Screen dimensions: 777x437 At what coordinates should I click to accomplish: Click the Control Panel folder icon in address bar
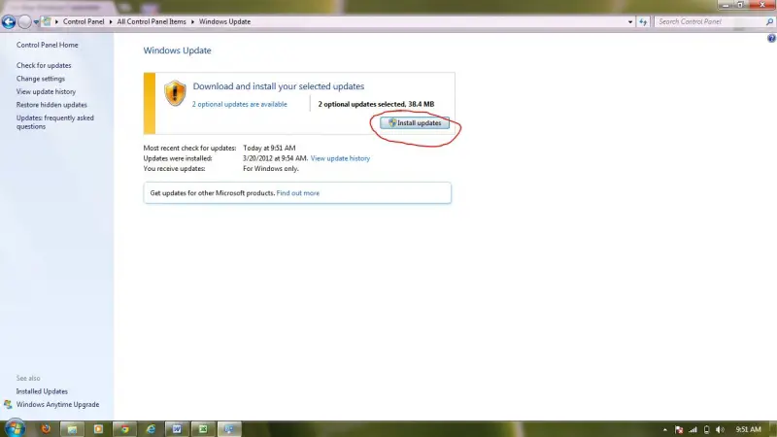tap(46, 21)
